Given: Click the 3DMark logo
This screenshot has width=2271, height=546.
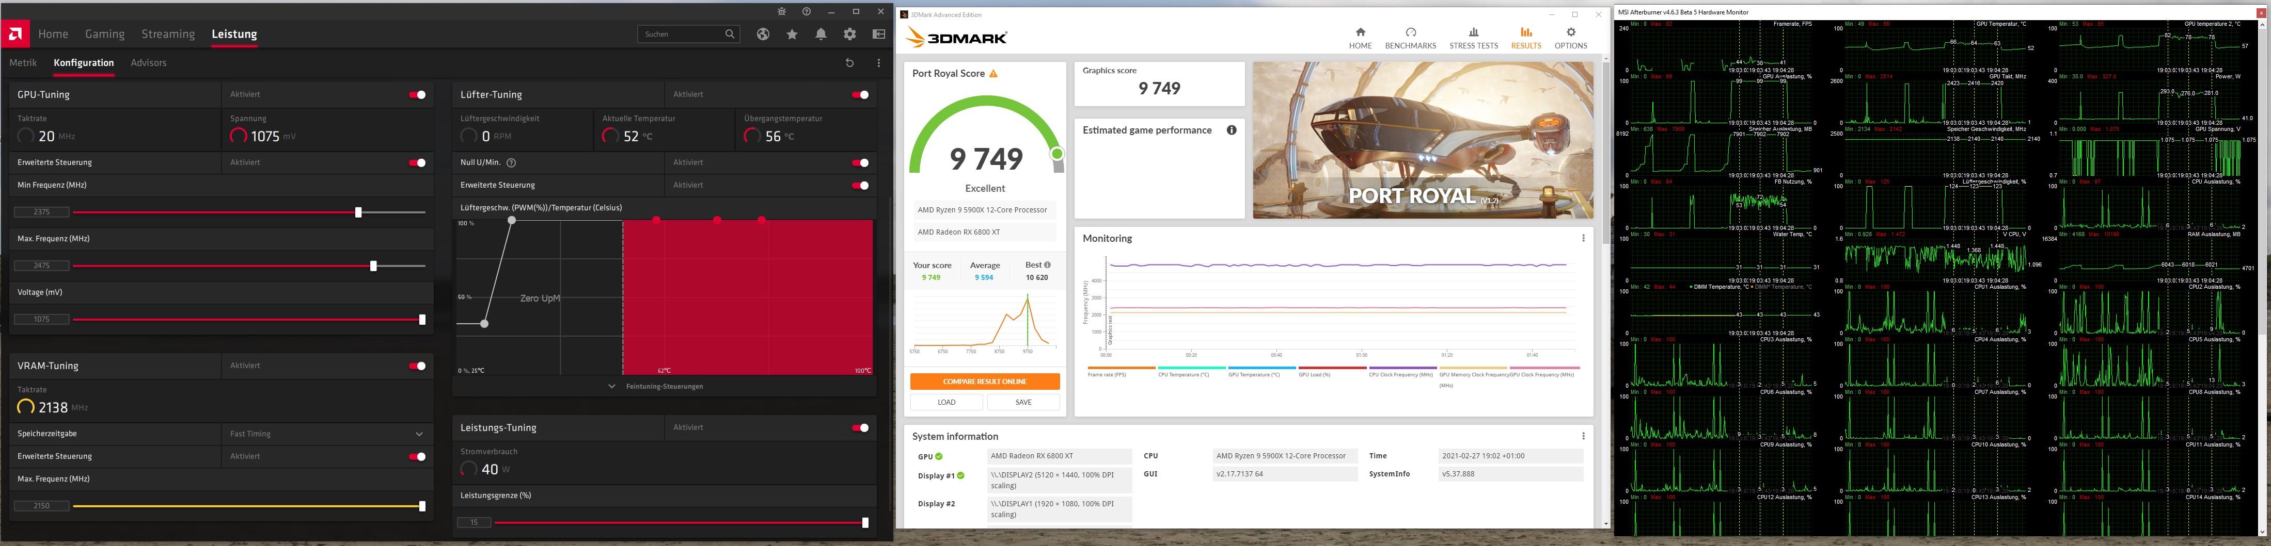Looking at the screenshot, I should pyautogui.click(x=956, y=37).
